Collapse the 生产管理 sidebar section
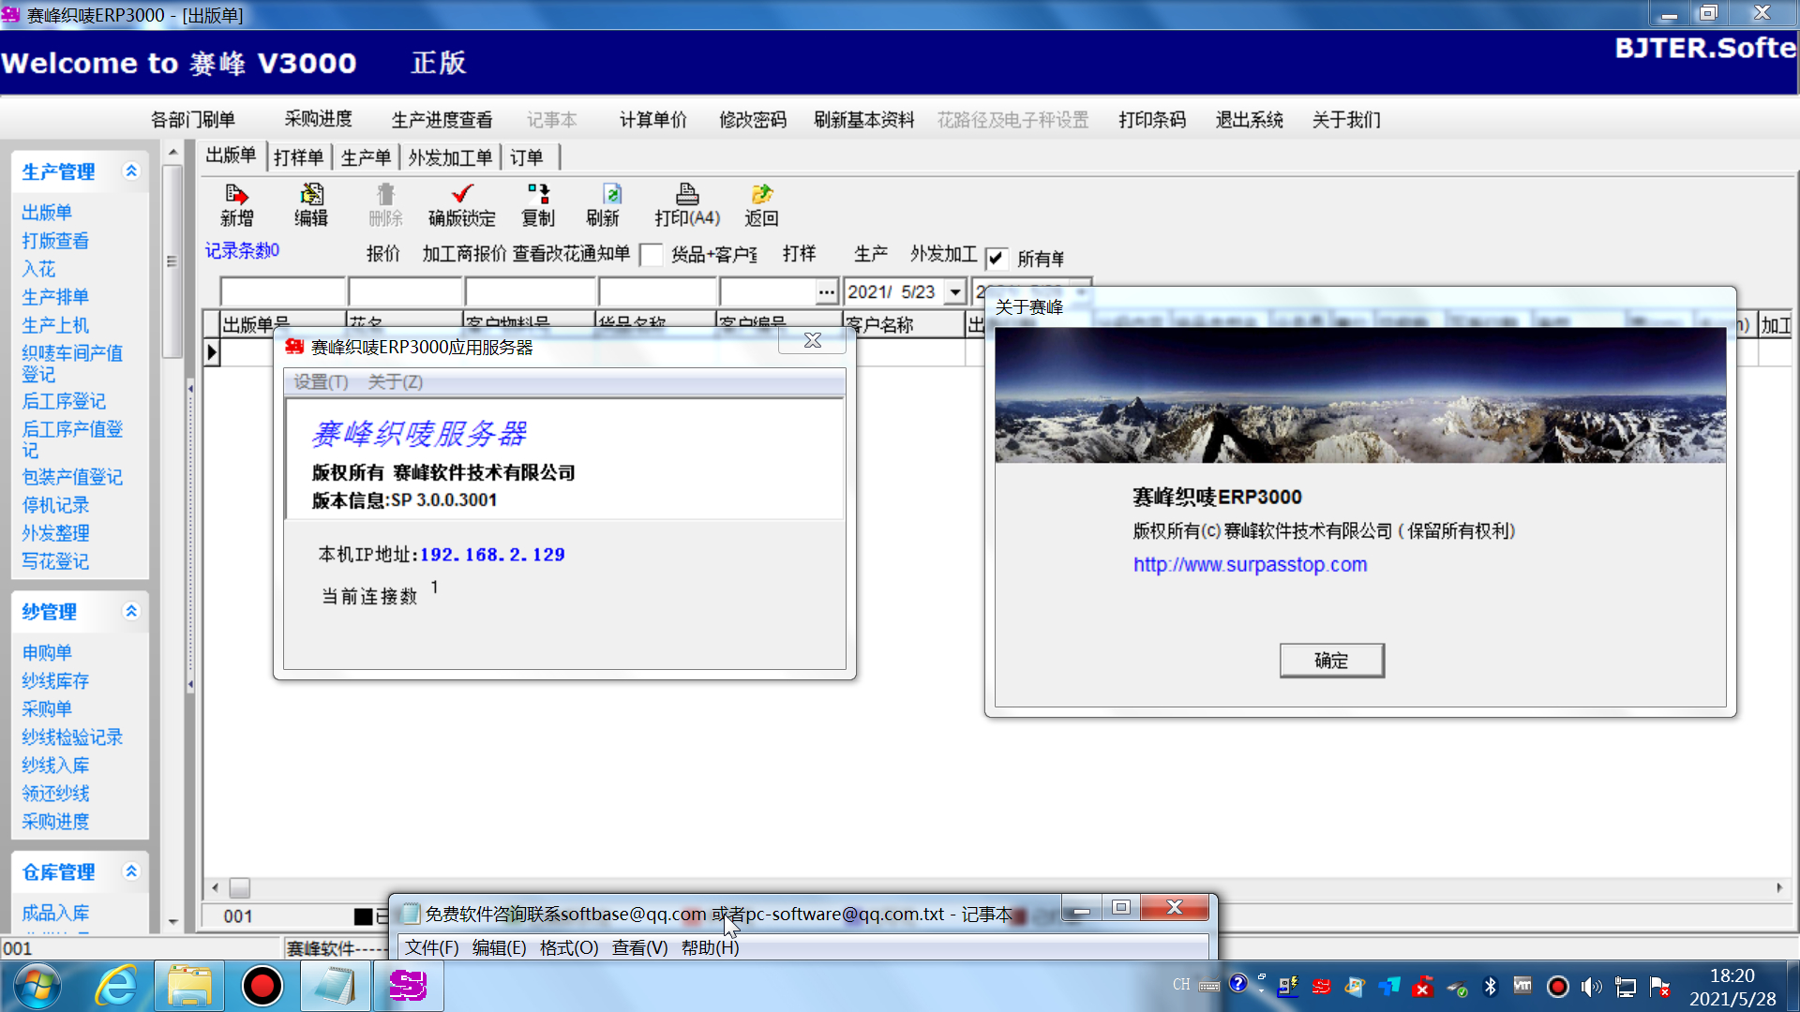This screenshot has height=1012, width=1800. click(x=131, y=171)
